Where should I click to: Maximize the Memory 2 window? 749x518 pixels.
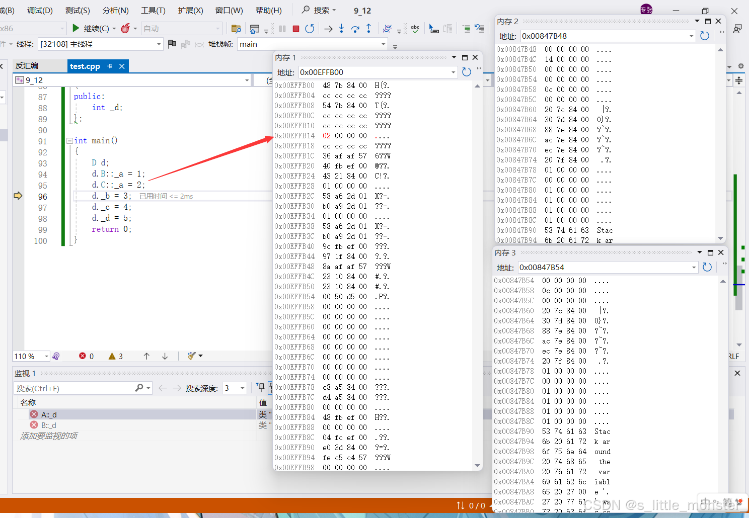(x=708, y=21)
